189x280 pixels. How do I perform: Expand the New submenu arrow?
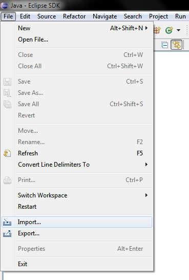(146, 28)
